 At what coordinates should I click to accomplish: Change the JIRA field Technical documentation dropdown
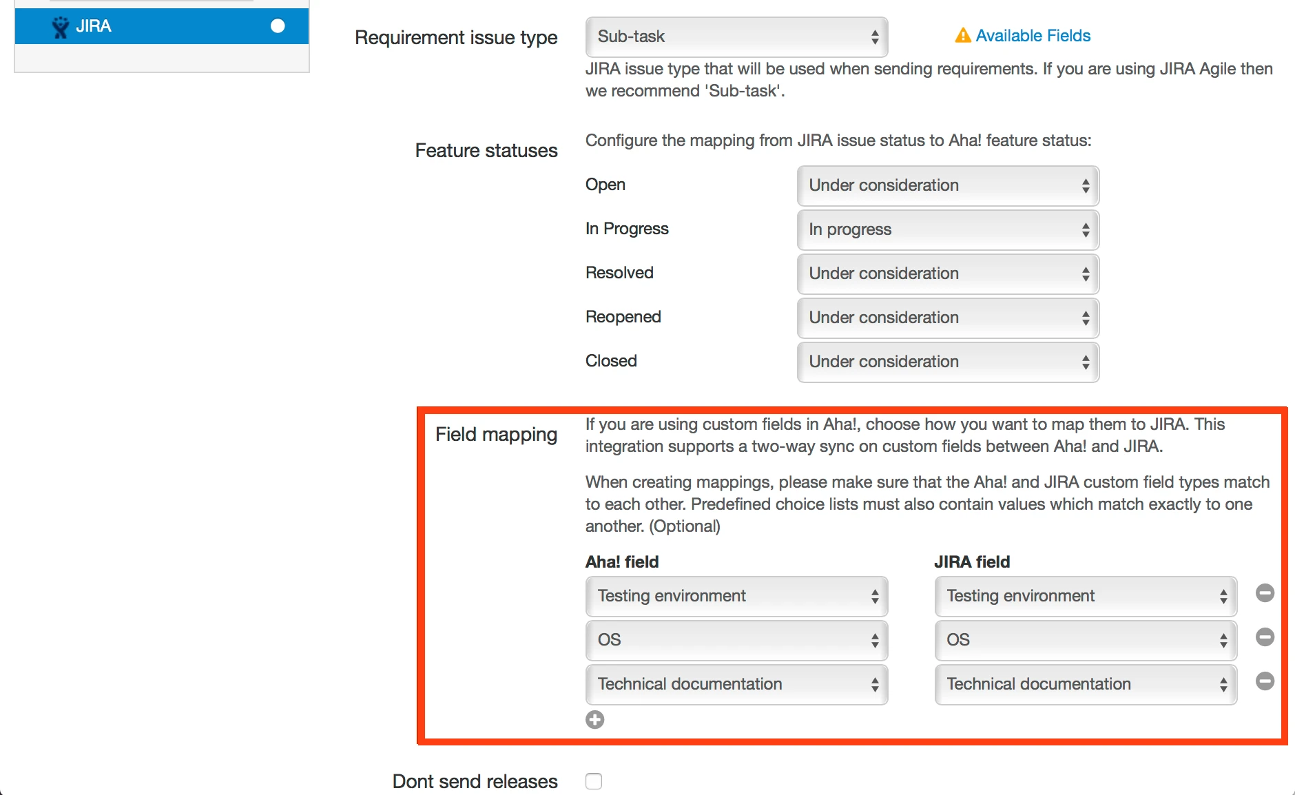1085,685
